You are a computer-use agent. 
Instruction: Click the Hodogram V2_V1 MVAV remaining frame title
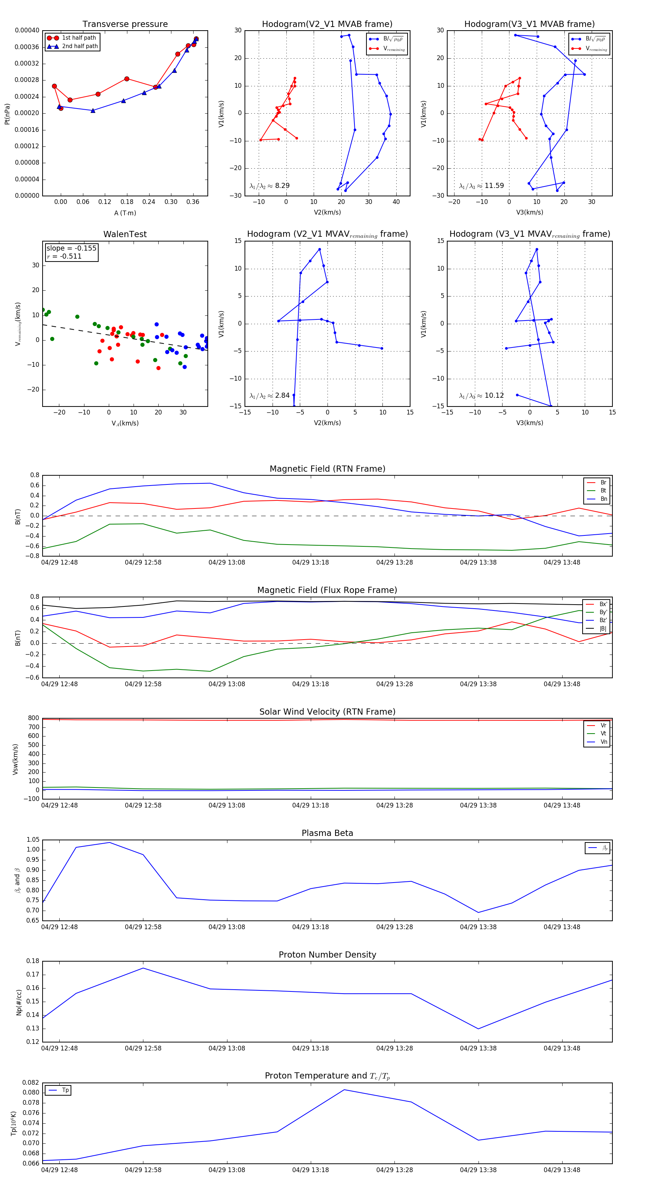point(327,234)
